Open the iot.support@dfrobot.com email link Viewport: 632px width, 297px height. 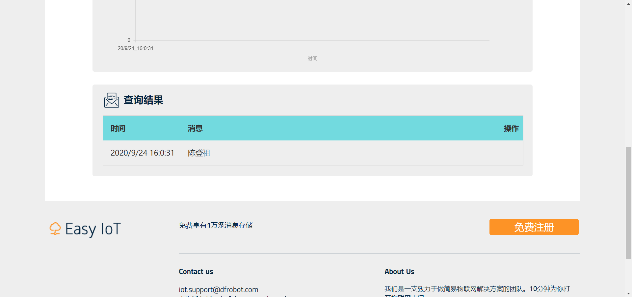click(x=219, y=289)
